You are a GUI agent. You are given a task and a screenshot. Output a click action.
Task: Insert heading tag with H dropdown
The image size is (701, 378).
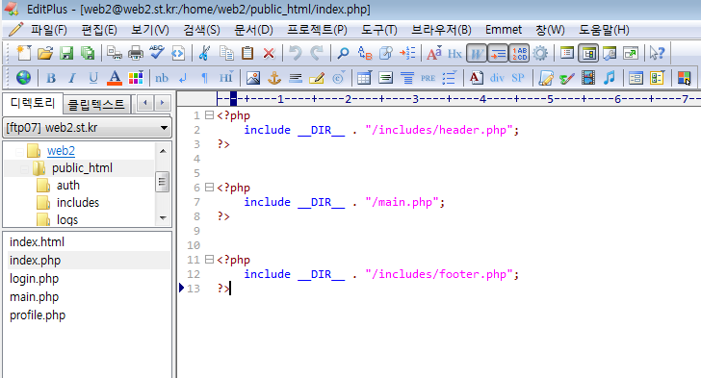pyautogui.click(x=226, y=78)
